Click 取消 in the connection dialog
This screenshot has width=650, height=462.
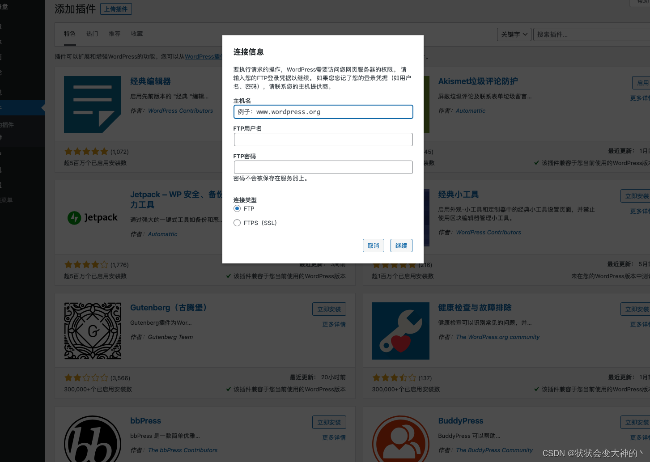pos(374,246)
